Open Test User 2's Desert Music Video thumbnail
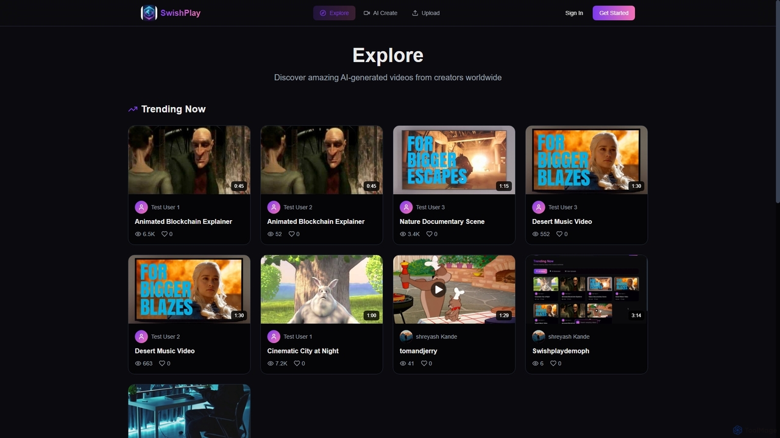Image resolution: width=780 pixels, height=438 pixels. click(189, 290)
